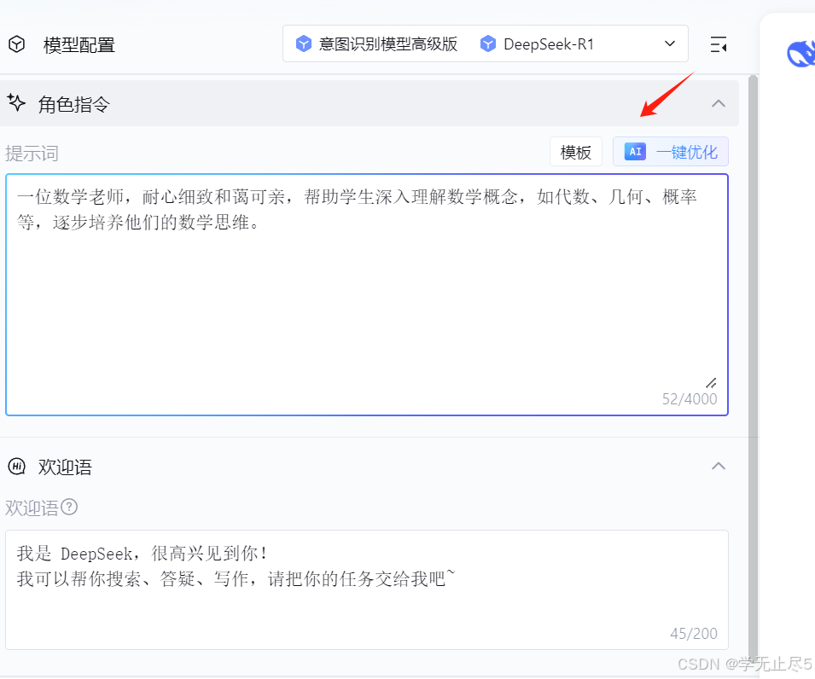Collapse the 欢迎语 section
The height and width of the screenshot is (679, 815).
[719, 466]
